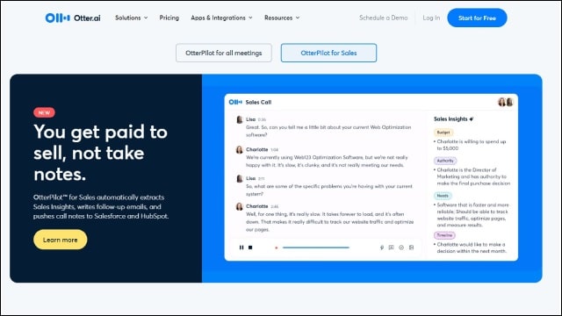Click Lisa's message about Web Optimization software
Screen dimensions: 562x316
pos(328,131)
